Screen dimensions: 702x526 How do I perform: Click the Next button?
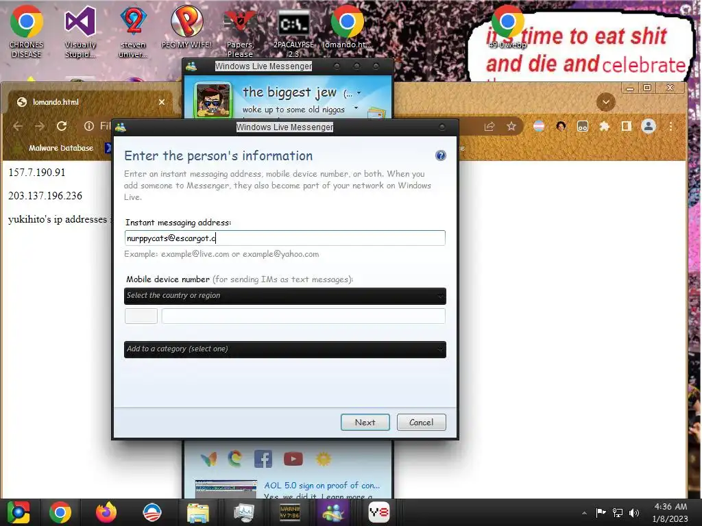(365, 422)
